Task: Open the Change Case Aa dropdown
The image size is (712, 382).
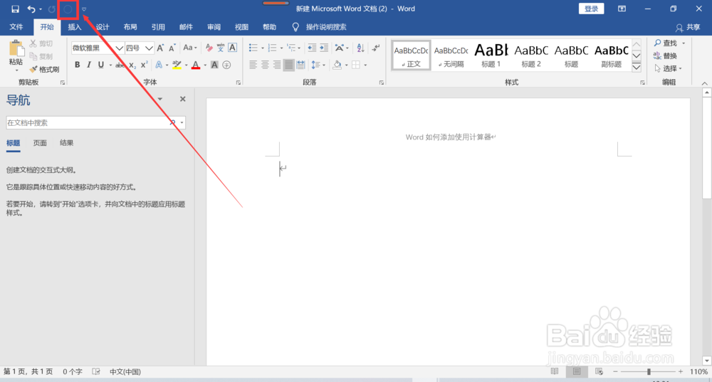Action: pos(190,48)
